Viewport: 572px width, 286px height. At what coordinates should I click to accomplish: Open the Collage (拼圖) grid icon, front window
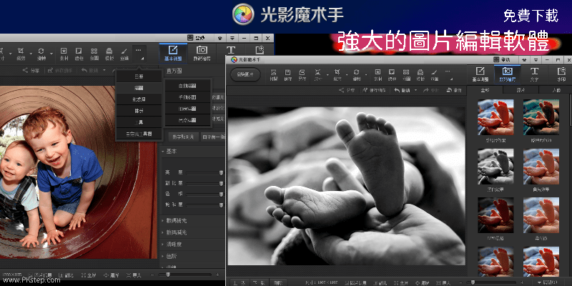(x=406, y=74)
